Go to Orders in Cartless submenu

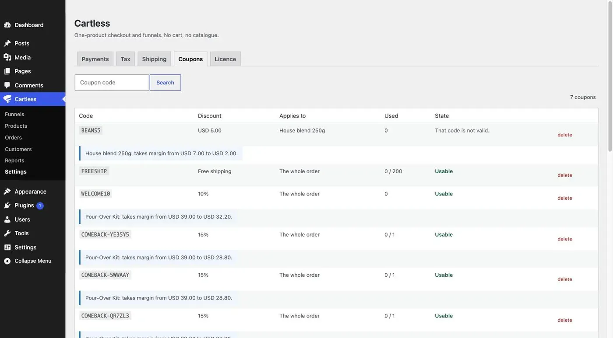click(13, 137)
